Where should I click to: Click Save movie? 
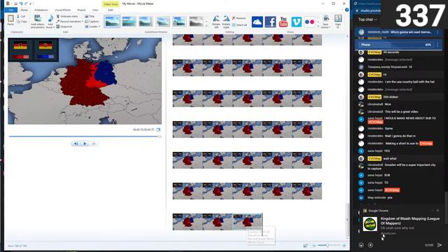click(325, 22)
